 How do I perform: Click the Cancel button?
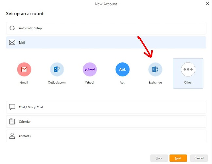point(199,158)
